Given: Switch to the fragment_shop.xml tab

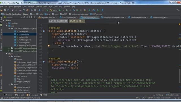Looking at the screenshot, I should click(x=48, y=17).
